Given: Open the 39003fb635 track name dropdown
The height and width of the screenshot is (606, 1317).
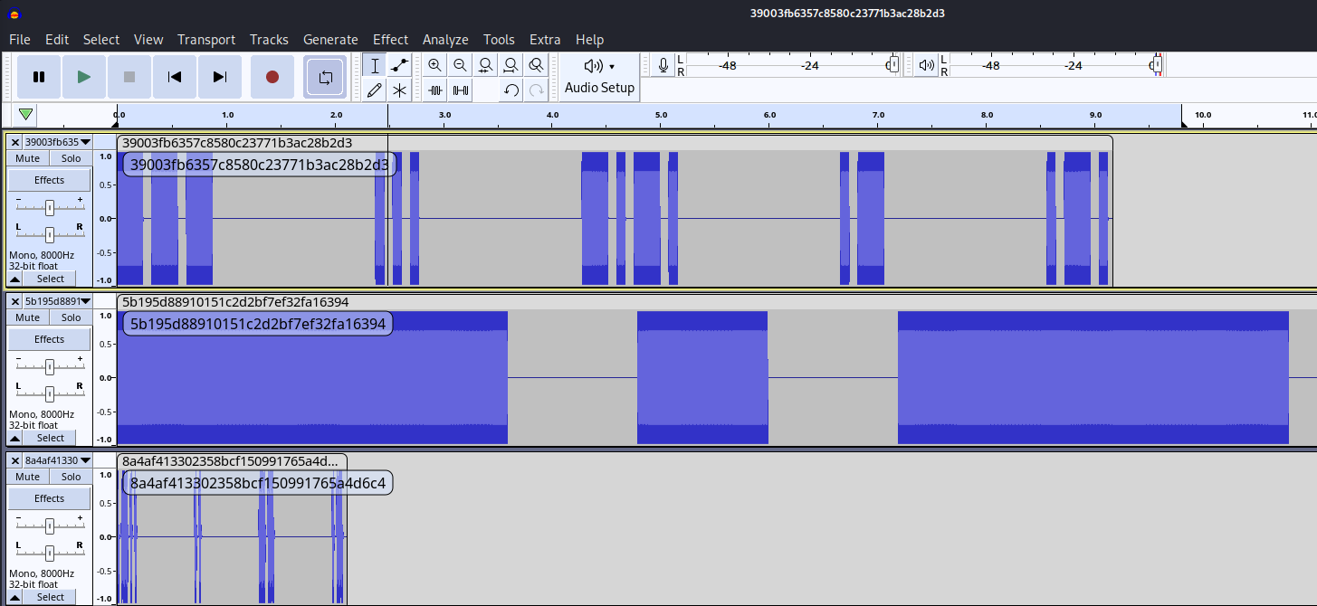Looking at the screenshot, I should click(x=58, y=142).
